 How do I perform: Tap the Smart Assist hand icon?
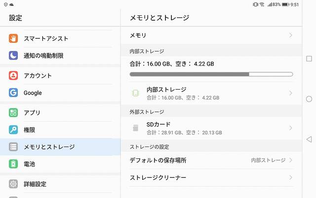tap(13, 38)
